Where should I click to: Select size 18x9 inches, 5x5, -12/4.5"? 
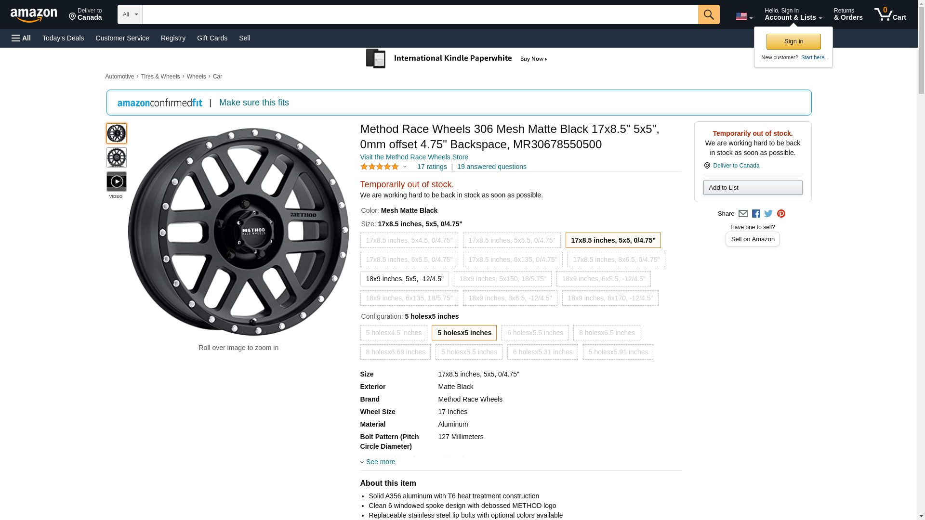404,279
